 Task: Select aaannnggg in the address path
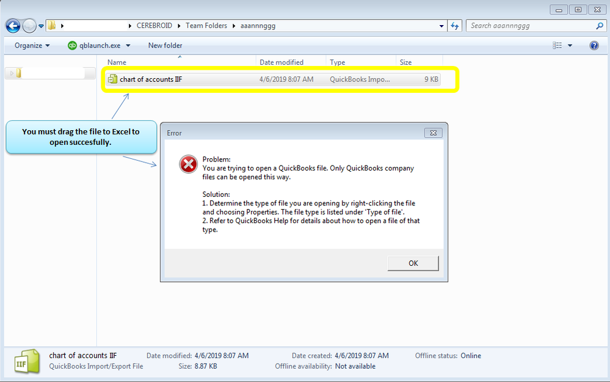click(258, 26)
